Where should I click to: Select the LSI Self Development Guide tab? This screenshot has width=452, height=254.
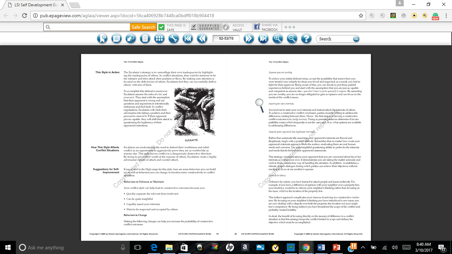click(x=33, y=5)
